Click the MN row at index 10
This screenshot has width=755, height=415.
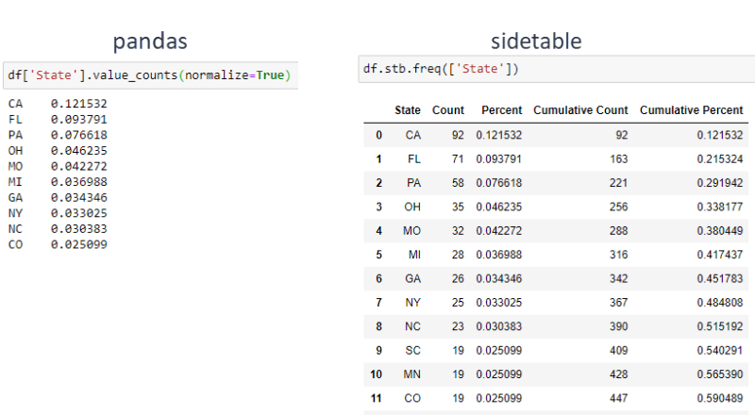coord(556,374)
